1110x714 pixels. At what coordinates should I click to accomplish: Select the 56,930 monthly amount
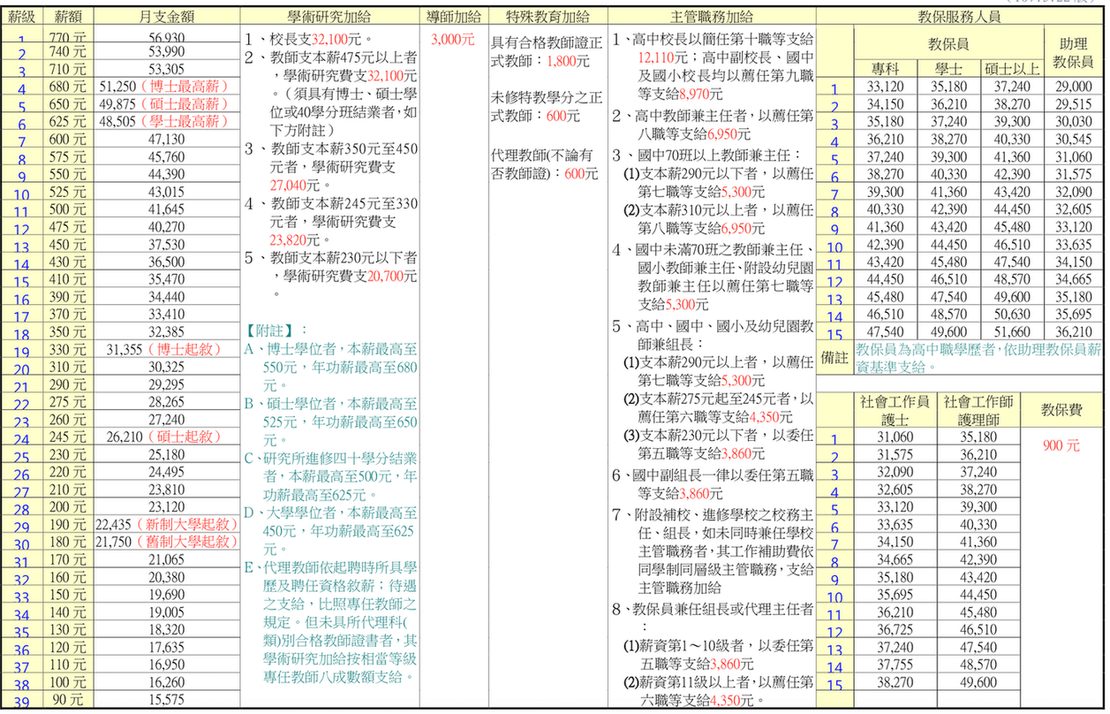(166, 37)
